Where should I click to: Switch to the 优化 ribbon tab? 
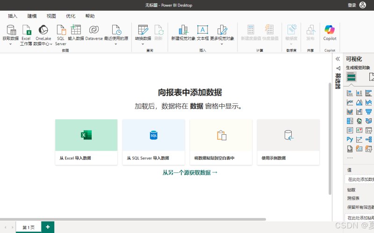(71, 16)
